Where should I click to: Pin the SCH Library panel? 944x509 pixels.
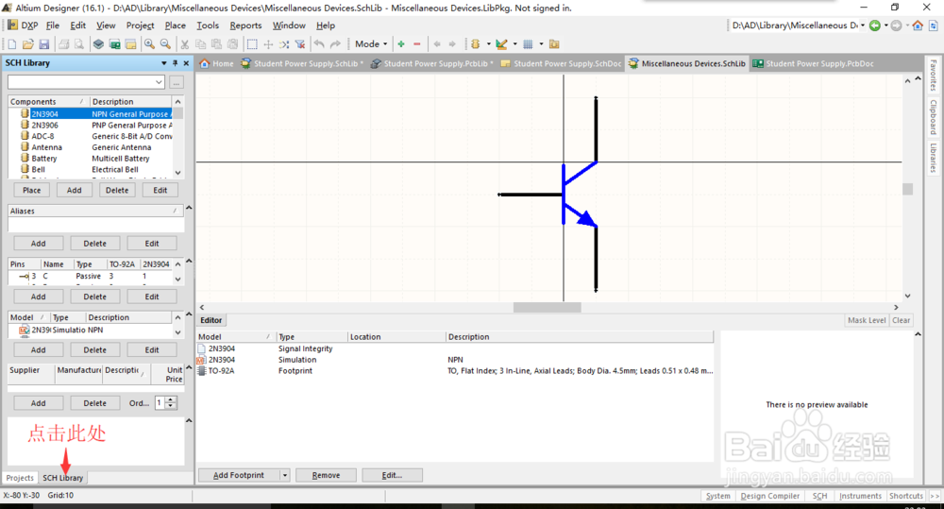[176, 62]
